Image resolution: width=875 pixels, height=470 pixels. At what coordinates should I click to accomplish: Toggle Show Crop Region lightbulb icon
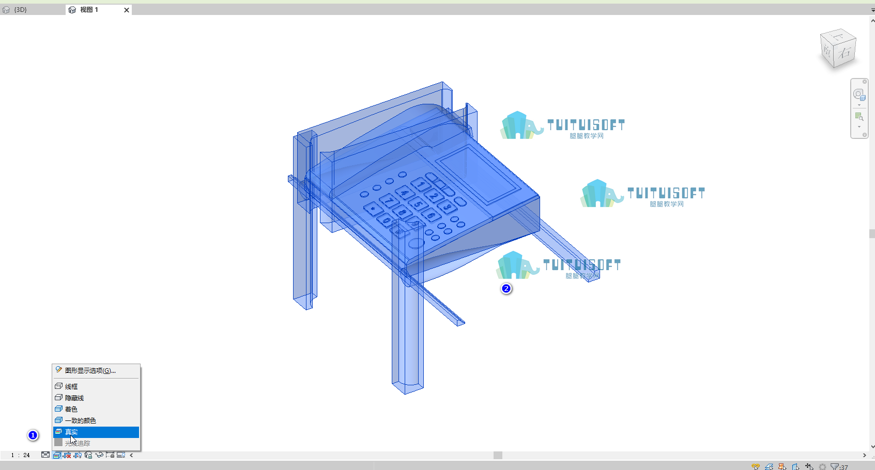click(78, 455)
